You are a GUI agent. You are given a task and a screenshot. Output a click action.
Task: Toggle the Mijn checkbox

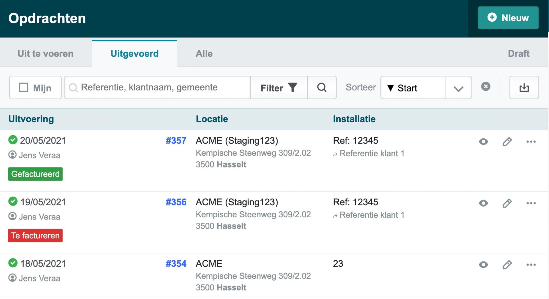coord(24,88)
